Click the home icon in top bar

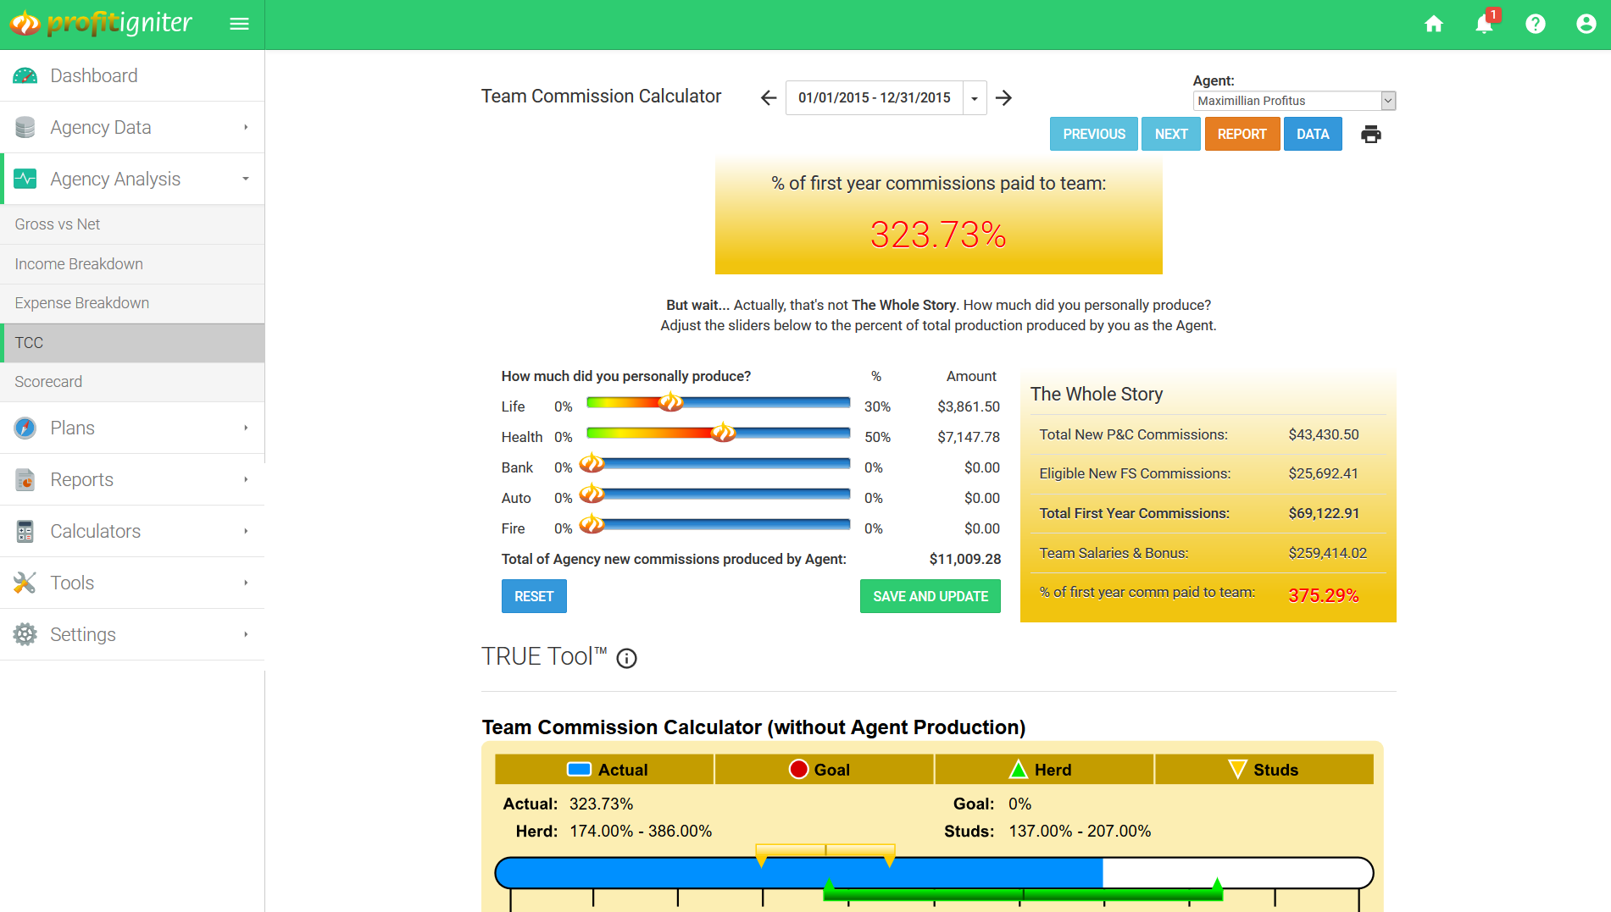[1433, 24]
